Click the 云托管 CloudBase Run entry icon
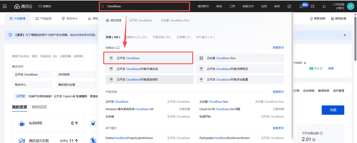The image size is (357, 143). tap(201, 58)
